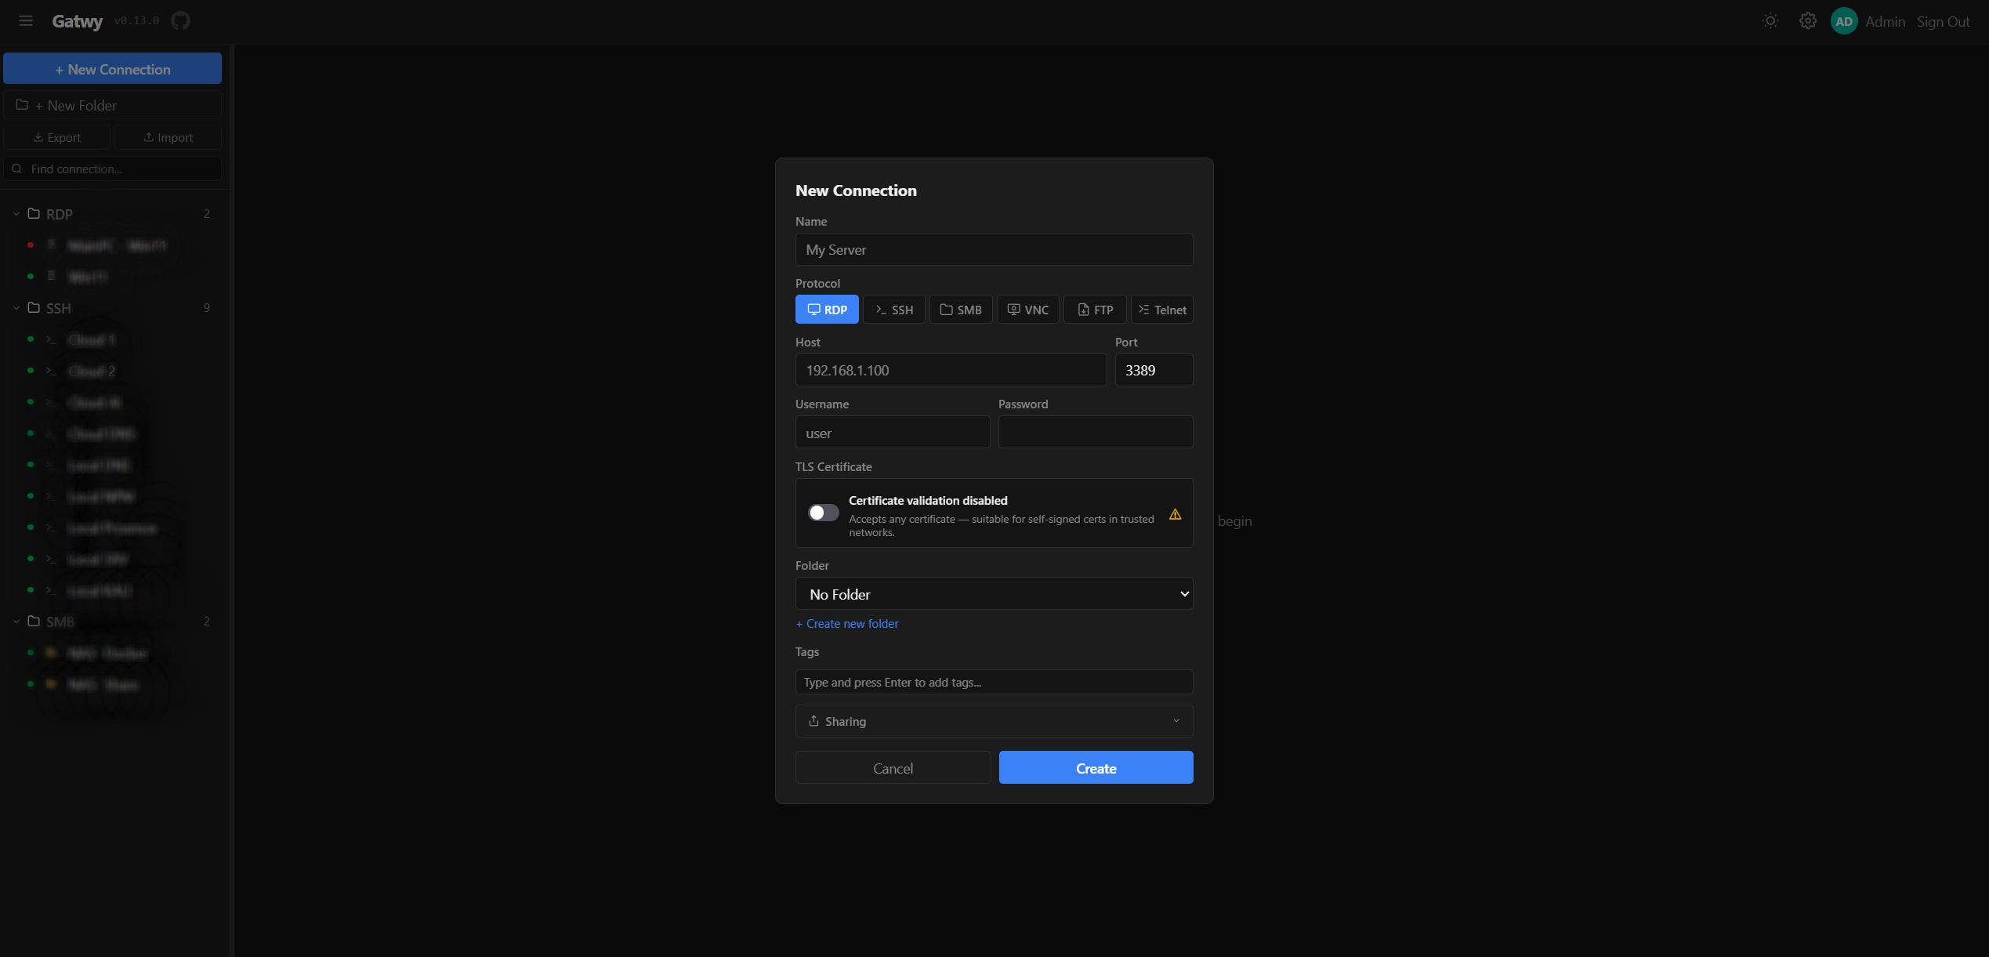Click the Create new folder link
Viewport: 1989px width, 957px height.
(x=846, y=623)
